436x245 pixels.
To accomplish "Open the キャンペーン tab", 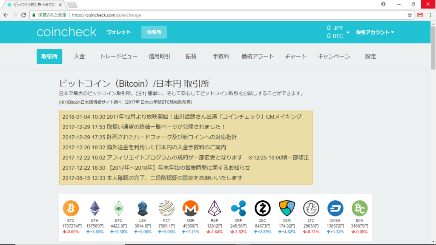I will (x=334, y=57).
